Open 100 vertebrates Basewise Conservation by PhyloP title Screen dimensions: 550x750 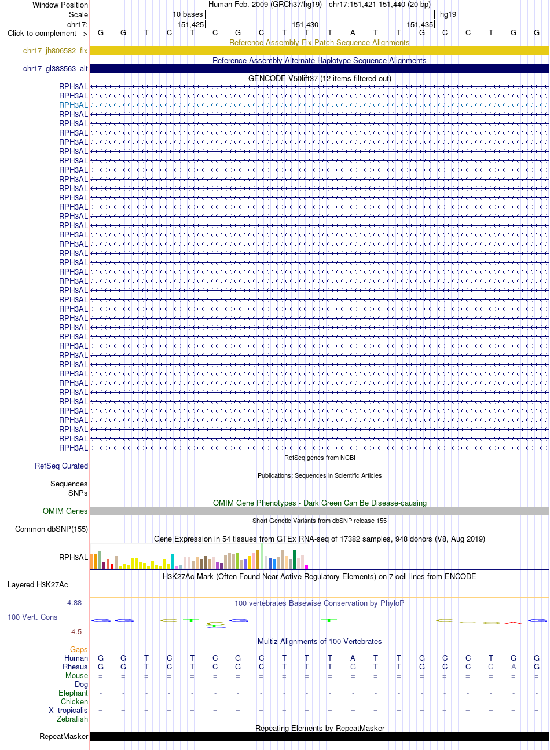click(320, 603)
